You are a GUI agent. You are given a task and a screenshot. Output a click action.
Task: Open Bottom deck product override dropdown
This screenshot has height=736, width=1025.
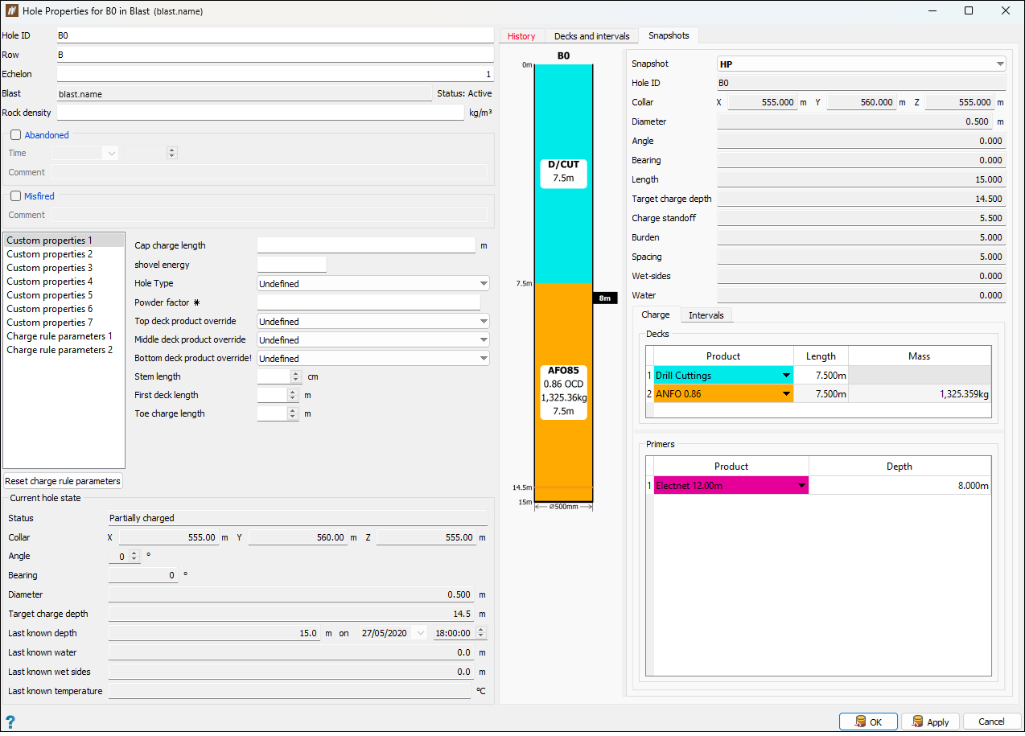(x=373, y=359)
